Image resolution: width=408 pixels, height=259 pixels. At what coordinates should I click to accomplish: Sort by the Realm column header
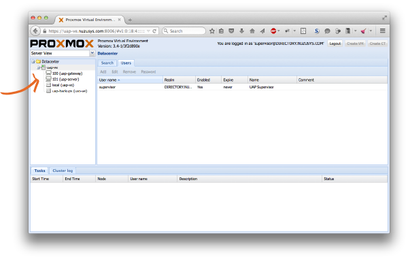(179, 80)
